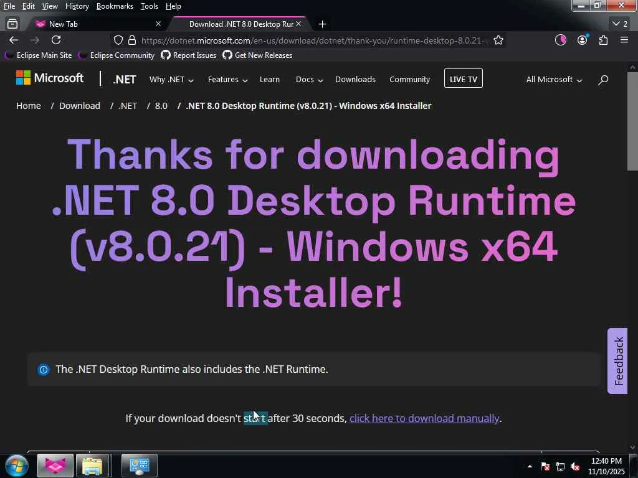Open the list all tabs dropdown
Screen dimensions: 638x478
620,24
